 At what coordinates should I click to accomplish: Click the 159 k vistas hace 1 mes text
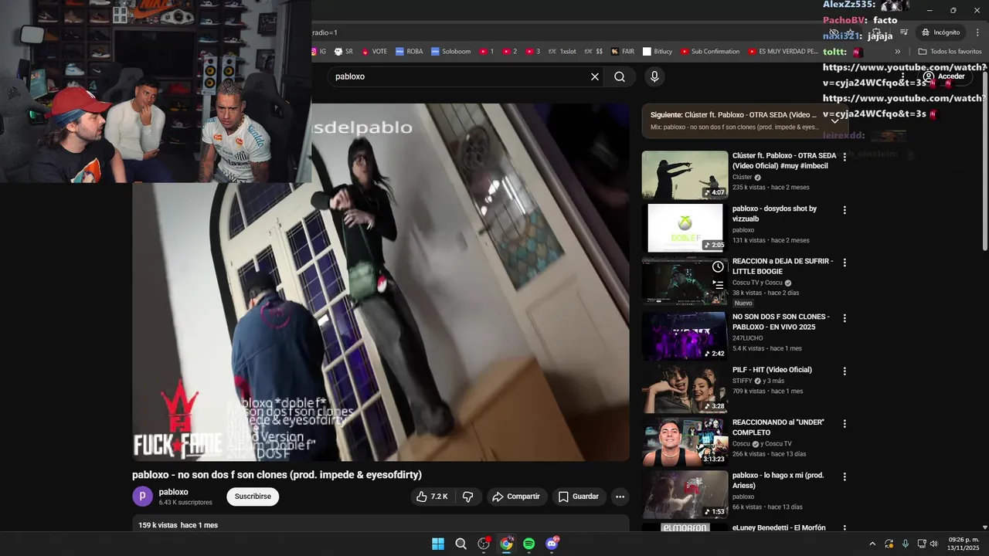(x=178, y=525)
